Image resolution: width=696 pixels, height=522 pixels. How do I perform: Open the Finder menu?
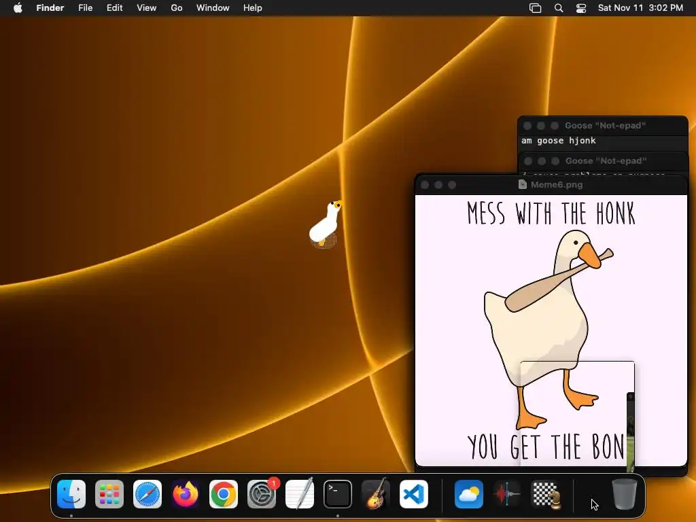click(x=50, y=7)
